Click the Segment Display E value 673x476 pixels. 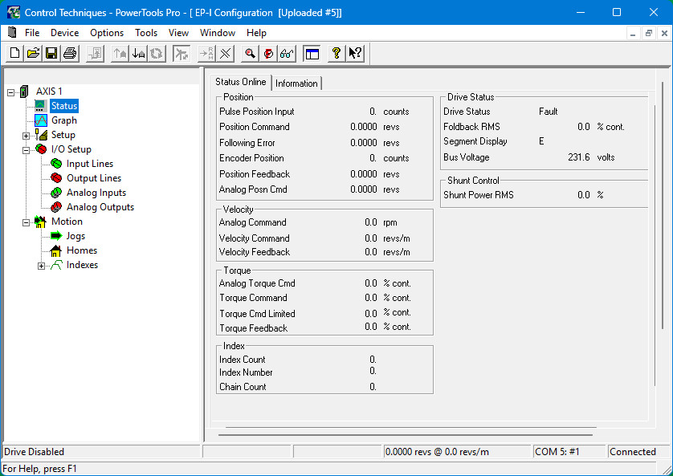[541, 141]
